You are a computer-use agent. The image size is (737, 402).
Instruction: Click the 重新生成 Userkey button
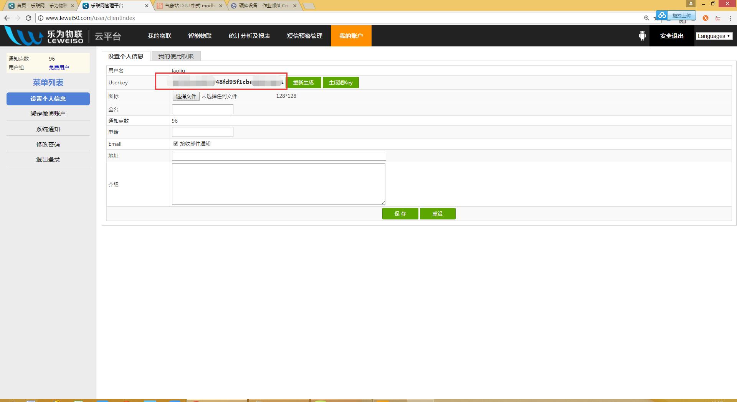303,82
